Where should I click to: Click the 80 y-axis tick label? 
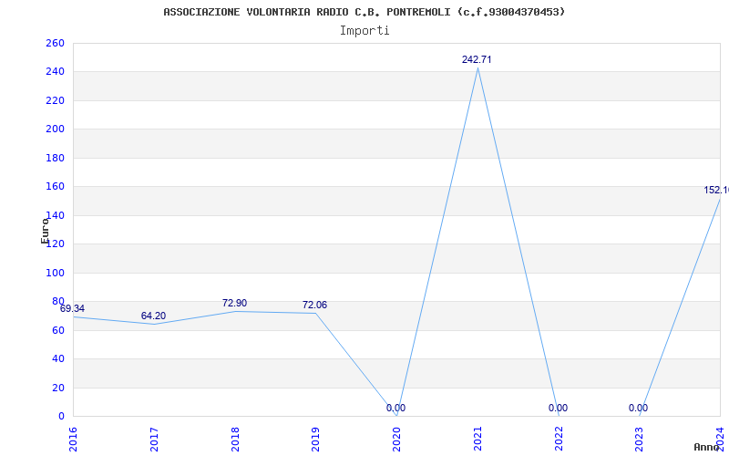[58, 302]
